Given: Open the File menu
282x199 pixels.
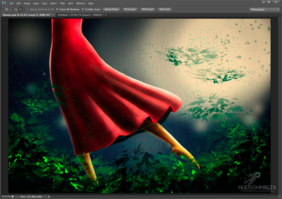Looking at the screenshot, I should (12, 3).
